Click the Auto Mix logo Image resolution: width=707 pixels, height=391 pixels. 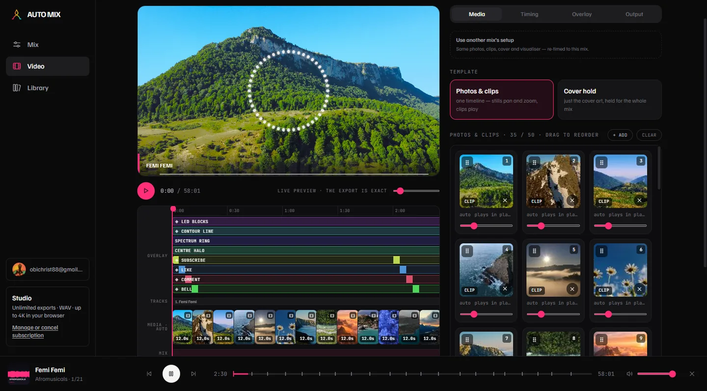point(36,15)
